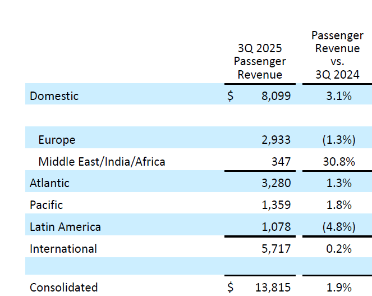The width and height of the screenshot is (372, 296).
Task: Click the 347 revenue value
Action: coord(281,162)
